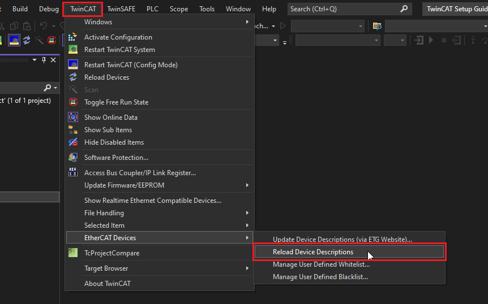Click Software Protection icon in menu
This screenshot has height=304, width=488.
(73, 157)
